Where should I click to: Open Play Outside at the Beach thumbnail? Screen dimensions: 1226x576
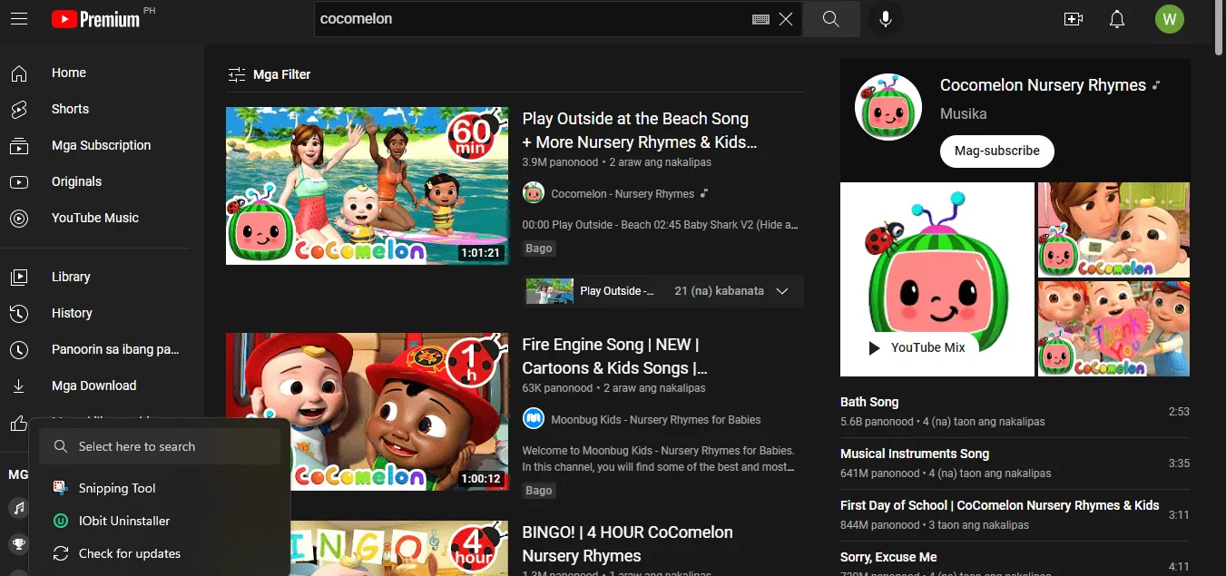[x=368, y=186]
